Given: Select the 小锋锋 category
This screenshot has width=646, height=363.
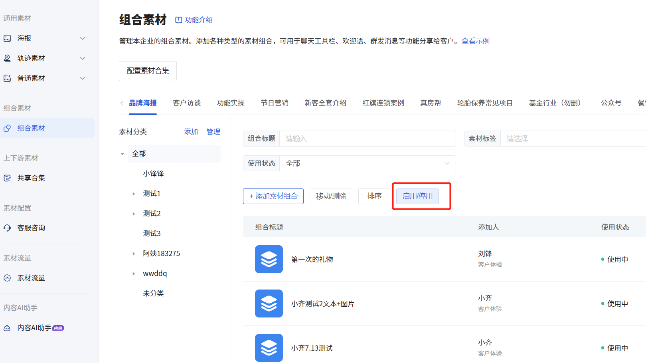Looking at the screenshot, I should tap(153, 174).
